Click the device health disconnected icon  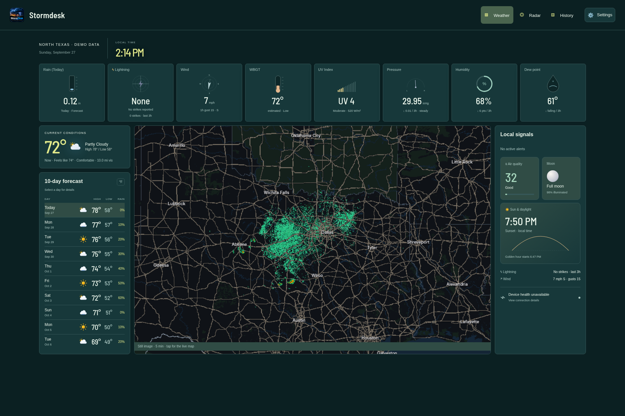click(x=503, y=297)
